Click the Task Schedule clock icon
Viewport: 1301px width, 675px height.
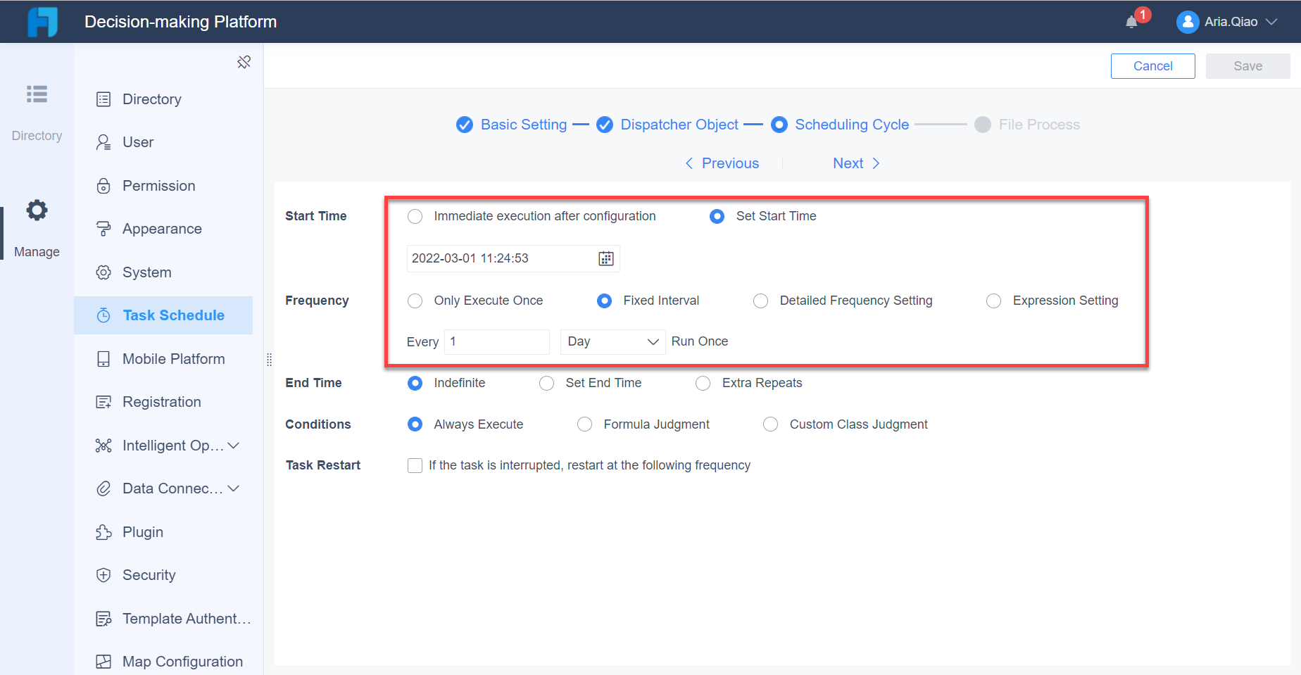point(103,315)
